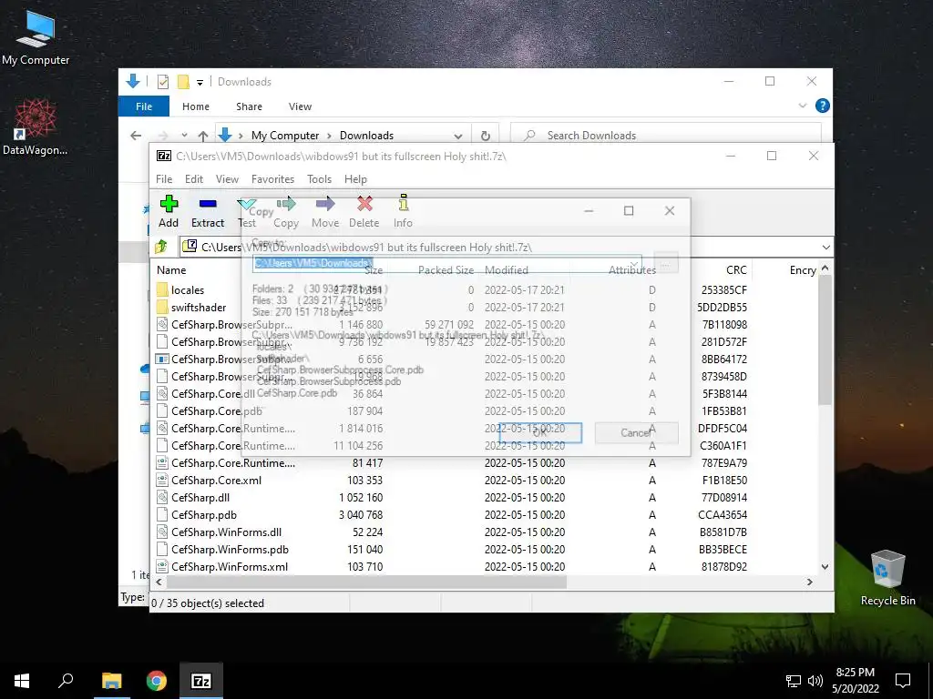Open the volume control in system tray
This screenshot has height=699, width=933.
815,681
